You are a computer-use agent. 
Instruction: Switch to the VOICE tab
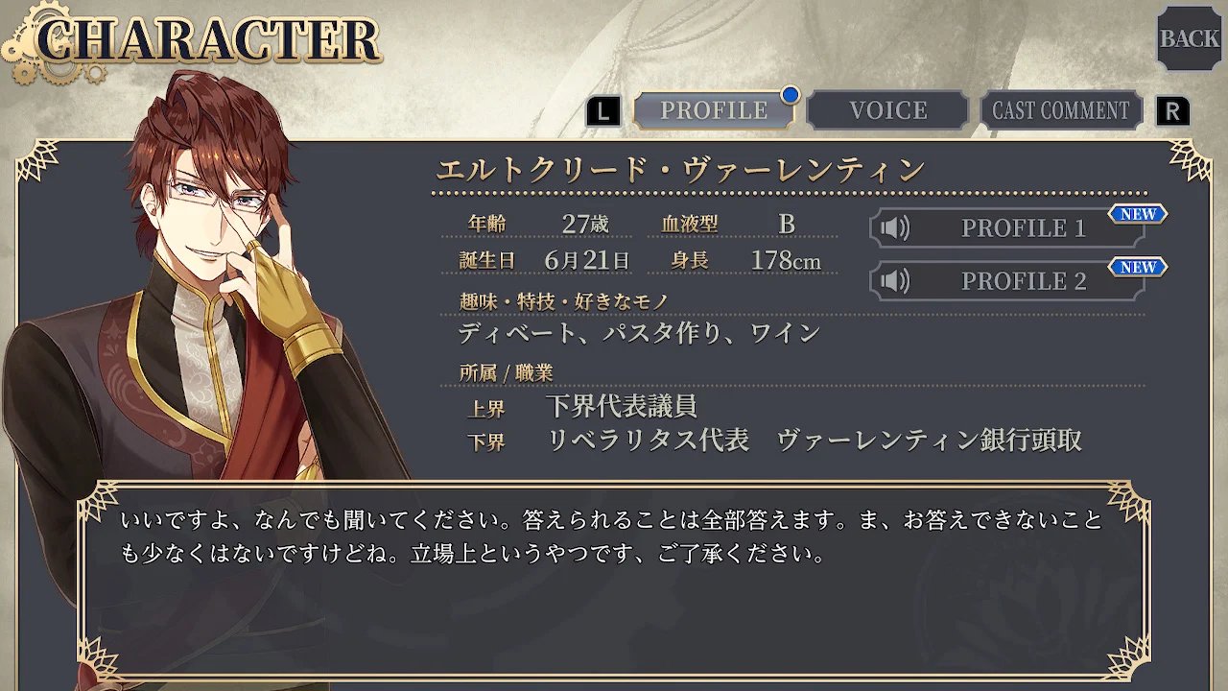point(887,110)
